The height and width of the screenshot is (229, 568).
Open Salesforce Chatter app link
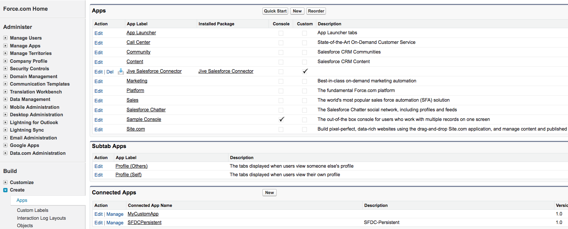tap(146, 110)
